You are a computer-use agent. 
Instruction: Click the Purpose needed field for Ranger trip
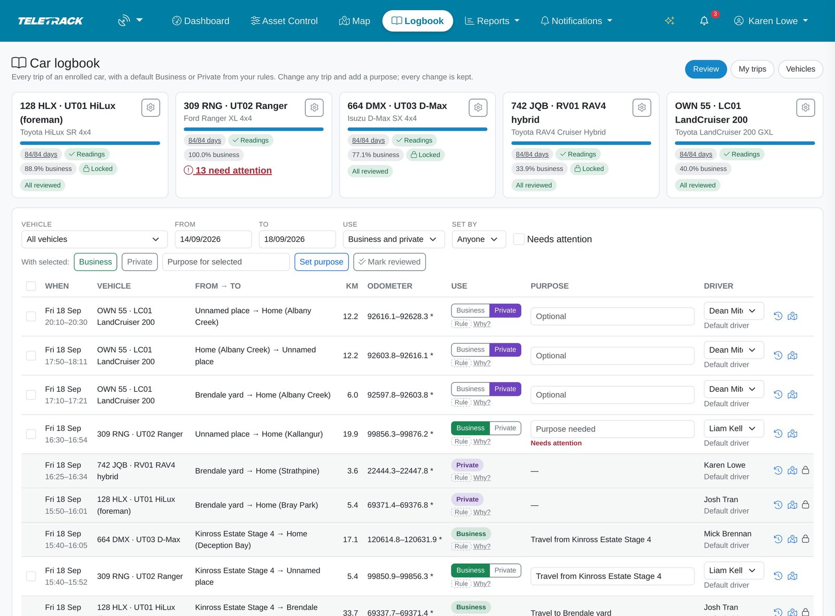[x=612, y=429]
